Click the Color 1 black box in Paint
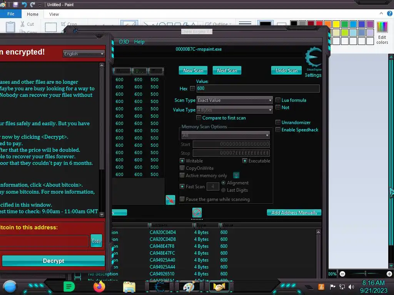394x295 pixels. (265, 23)
